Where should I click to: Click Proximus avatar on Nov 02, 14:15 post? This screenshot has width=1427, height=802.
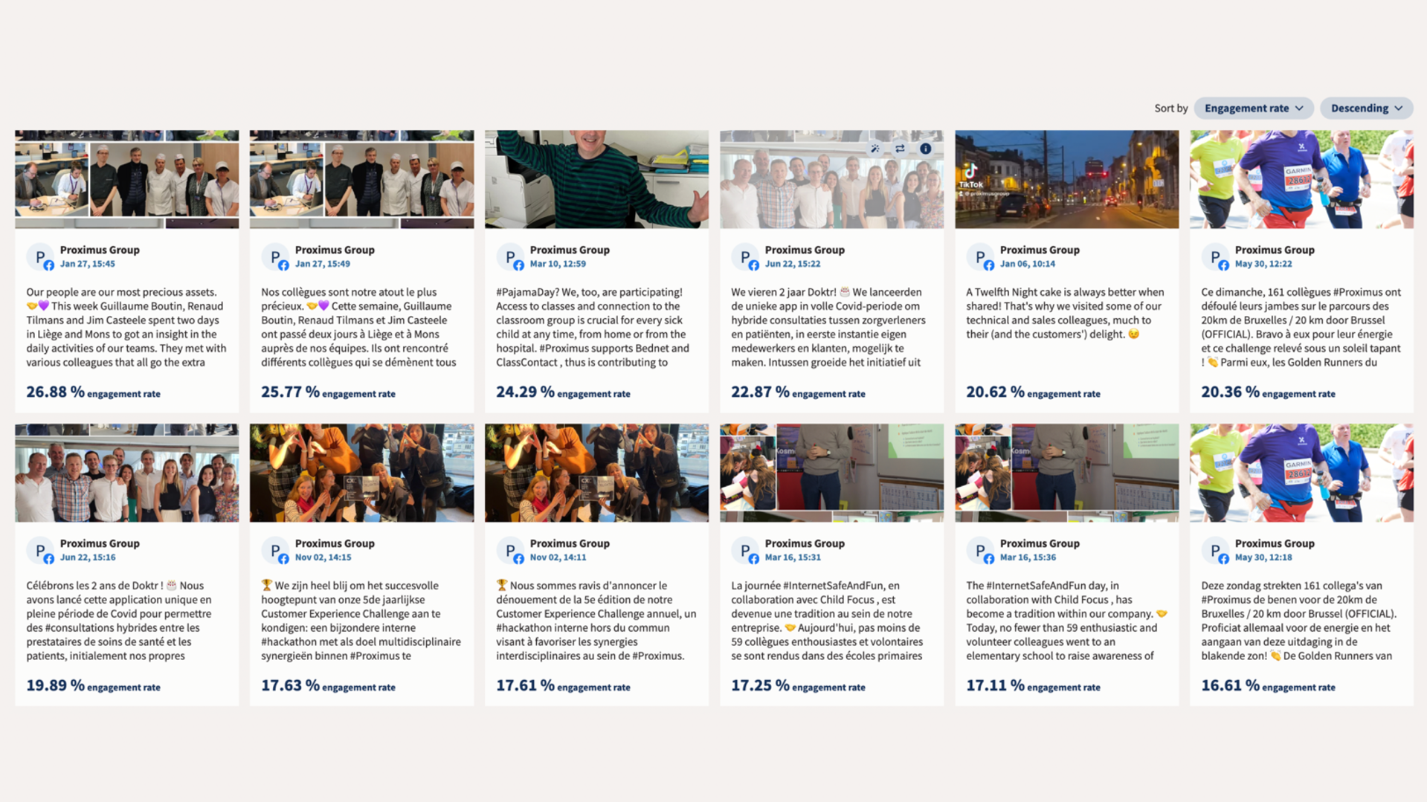275,550
